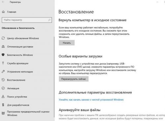165x121 pixels.
Task: Open Безопасность Windows section
Action: point(20,55)
